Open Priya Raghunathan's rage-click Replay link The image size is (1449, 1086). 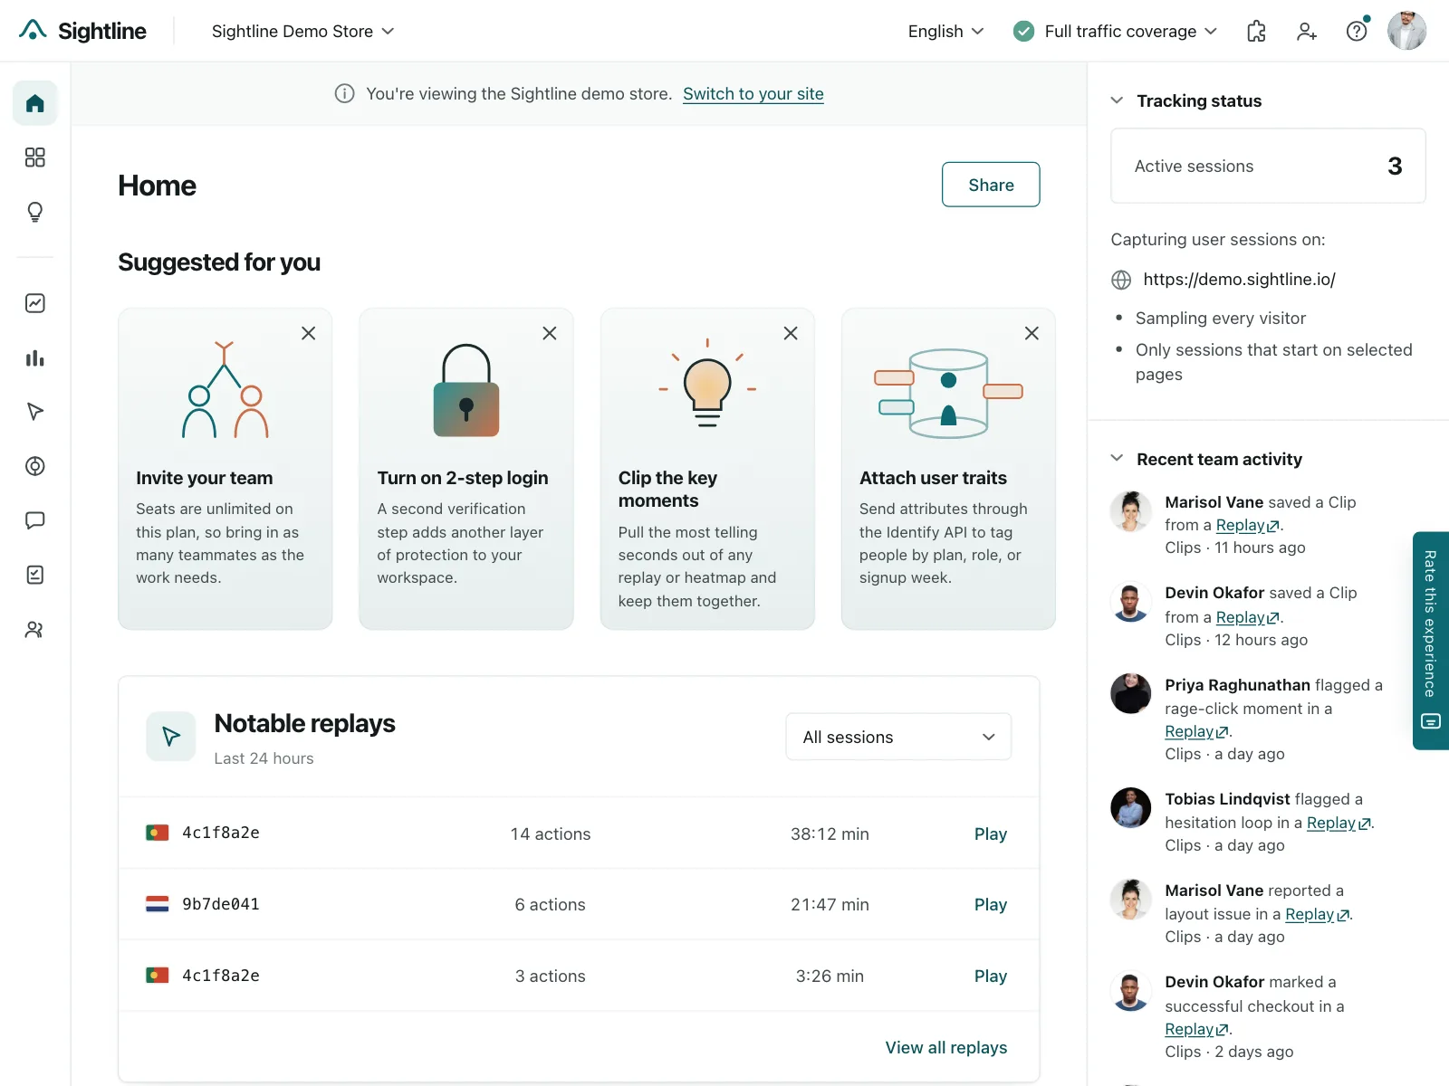1197,731
